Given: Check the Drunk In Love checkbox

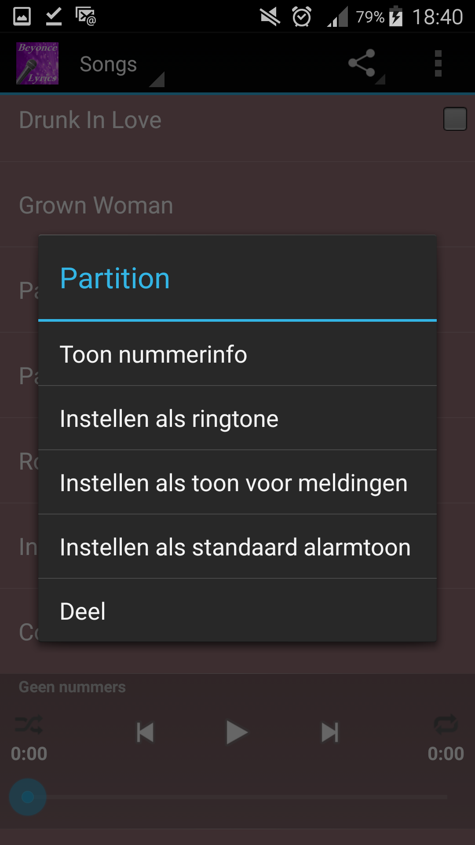Looking at the screenshot, I should (455, 119).
